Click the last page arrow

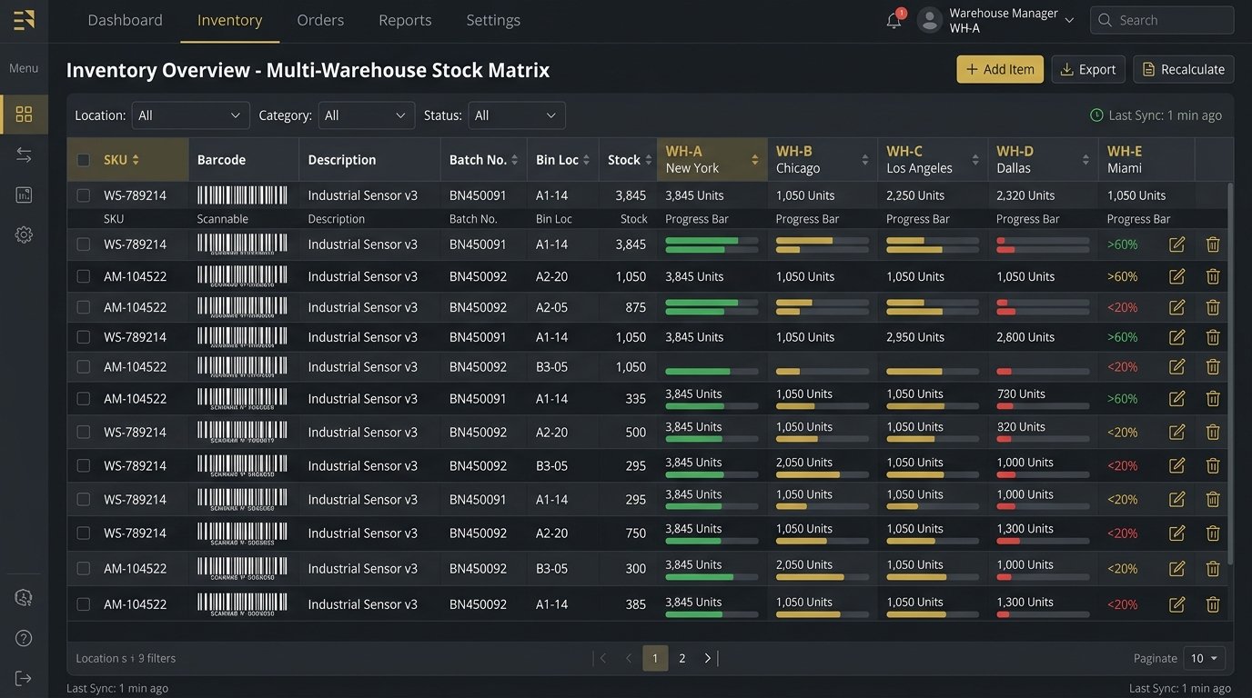pos(710,658)
